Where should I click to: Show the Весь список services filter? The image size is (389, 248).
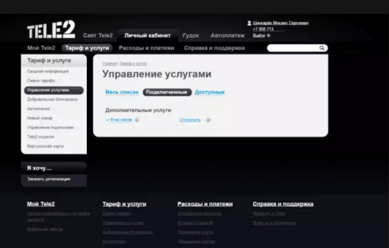(x=122, y=92)
